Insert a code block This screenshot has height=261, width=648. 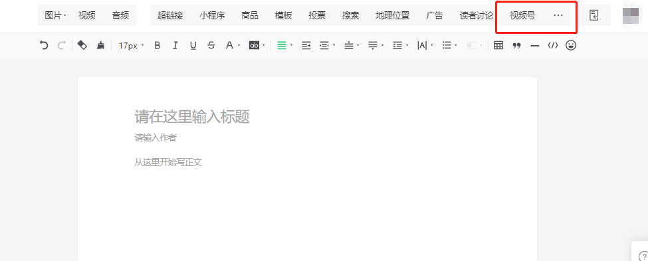552,45
